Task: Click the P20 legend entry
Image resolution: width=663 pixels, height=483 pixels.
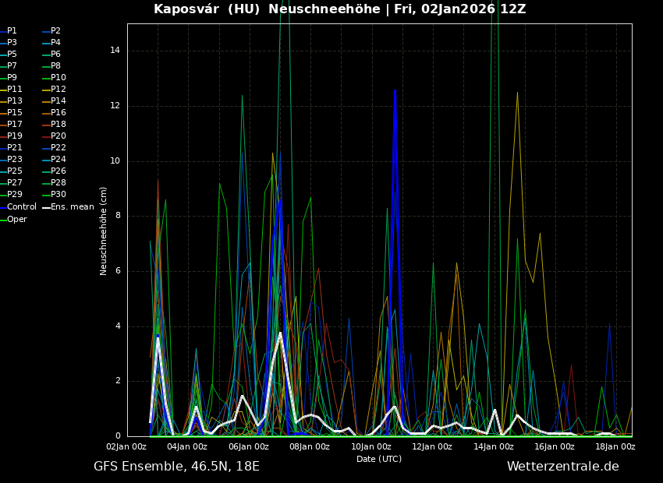Action: pyautogui.click(x=58, y=136)
